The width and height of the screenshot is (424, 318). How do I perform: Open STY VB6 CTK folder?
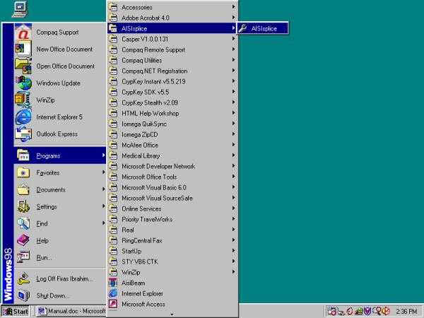[x=172, y=261]
